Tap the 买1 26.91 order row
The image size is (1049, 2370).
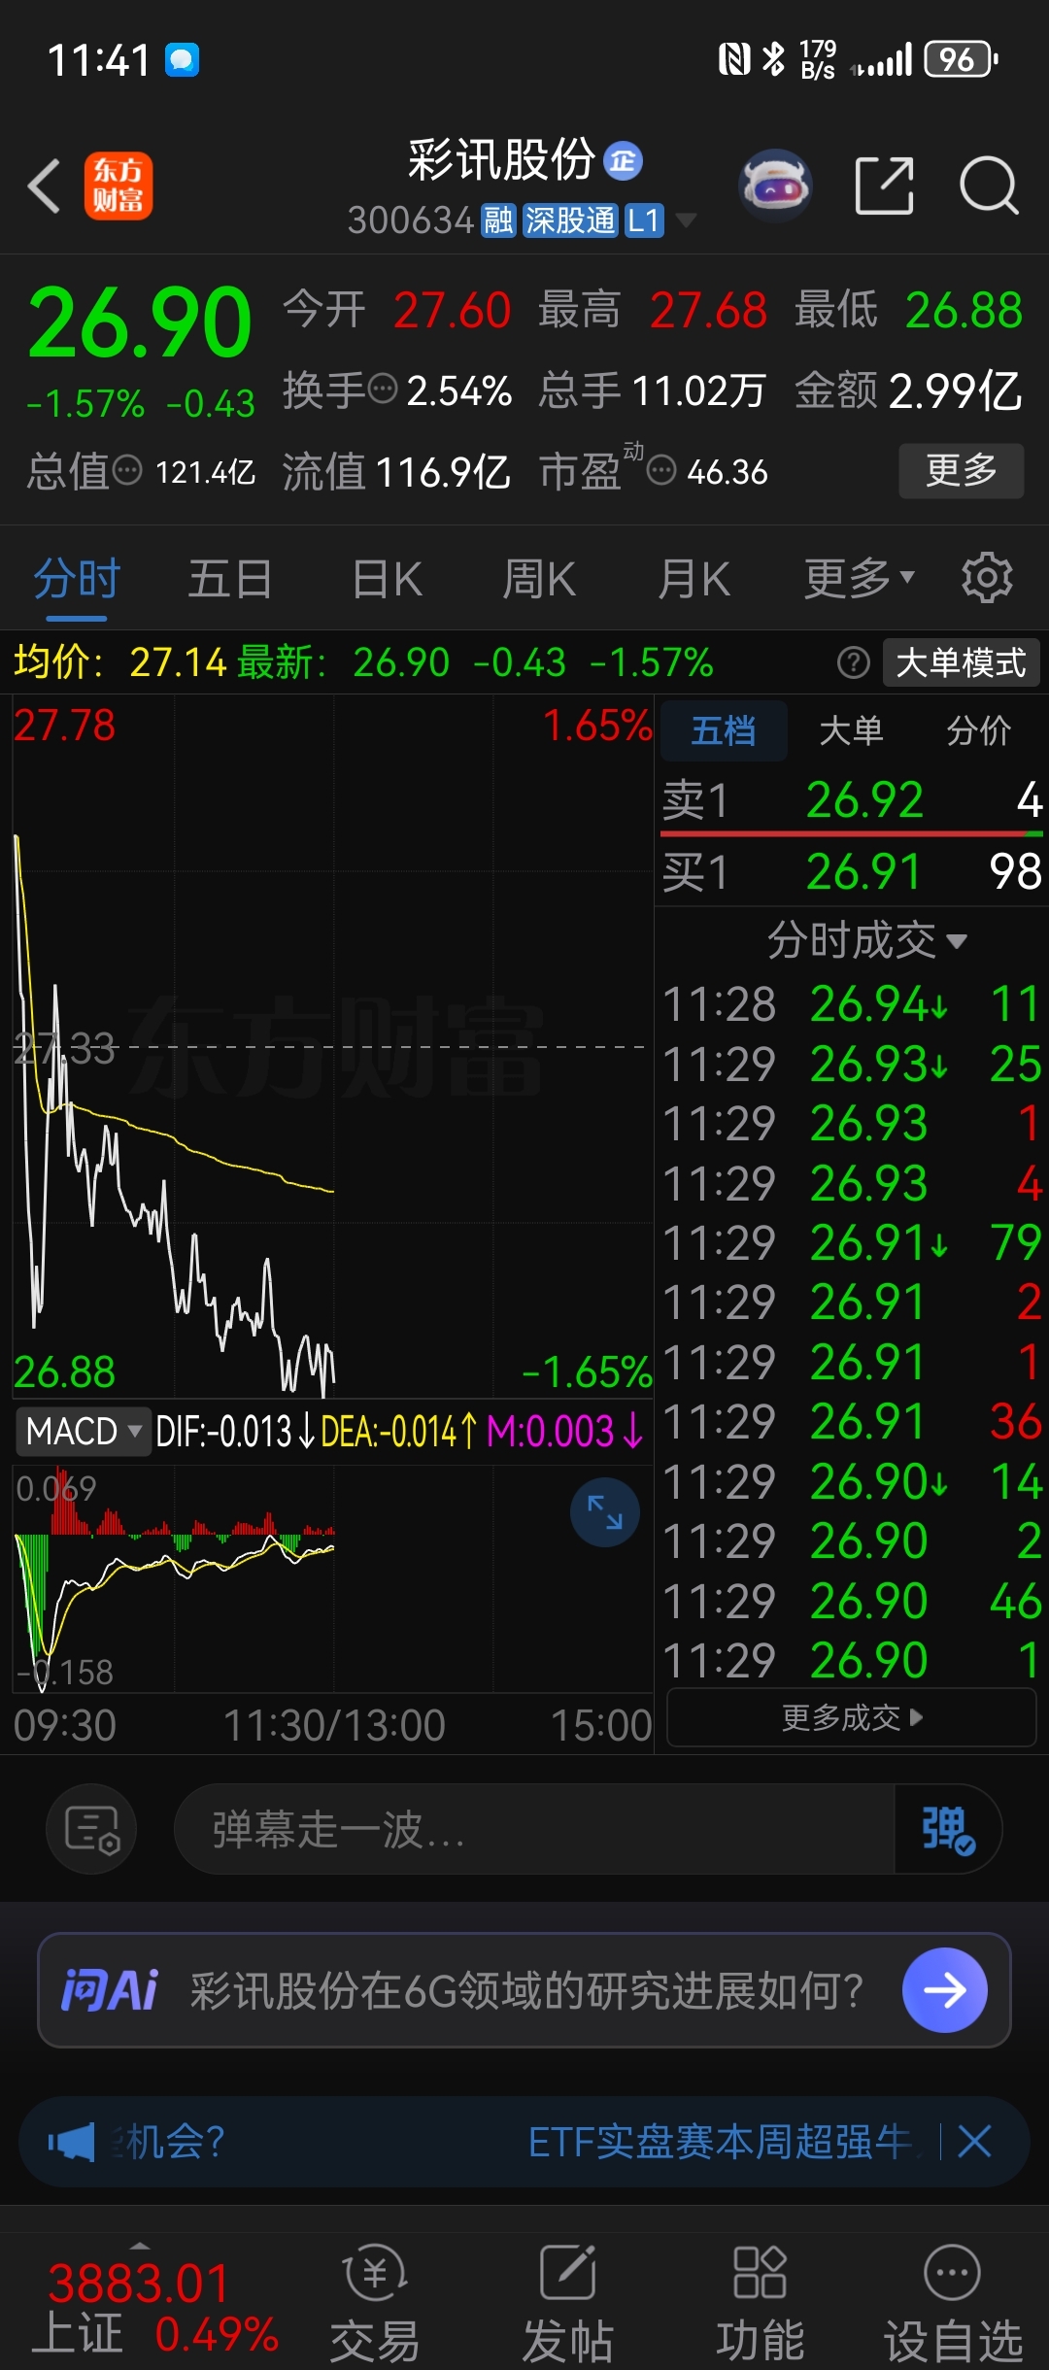pos(852,870)
